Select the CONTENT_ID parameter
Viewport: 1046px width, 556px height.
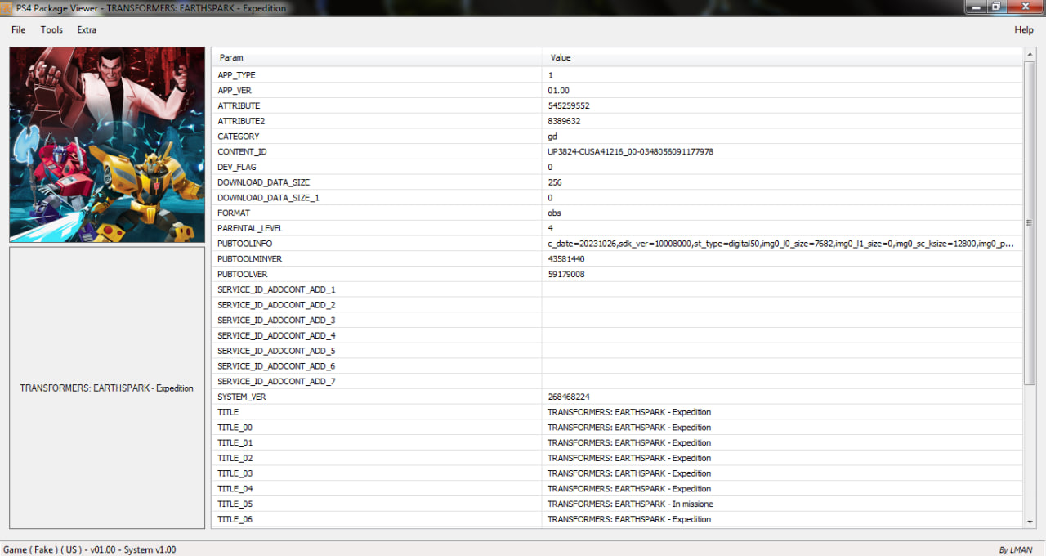[x=242, y=152]
